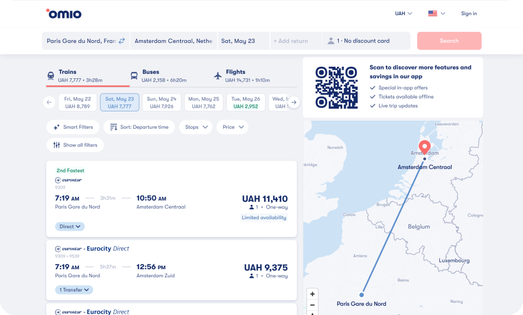Click Show all filters button
The width and height of the screenshot is (523, 315).
[x=75, y=145]
